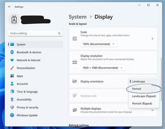Click the Scale setting icon
This screenshot has height=129, width=165.
coord(74,38)
